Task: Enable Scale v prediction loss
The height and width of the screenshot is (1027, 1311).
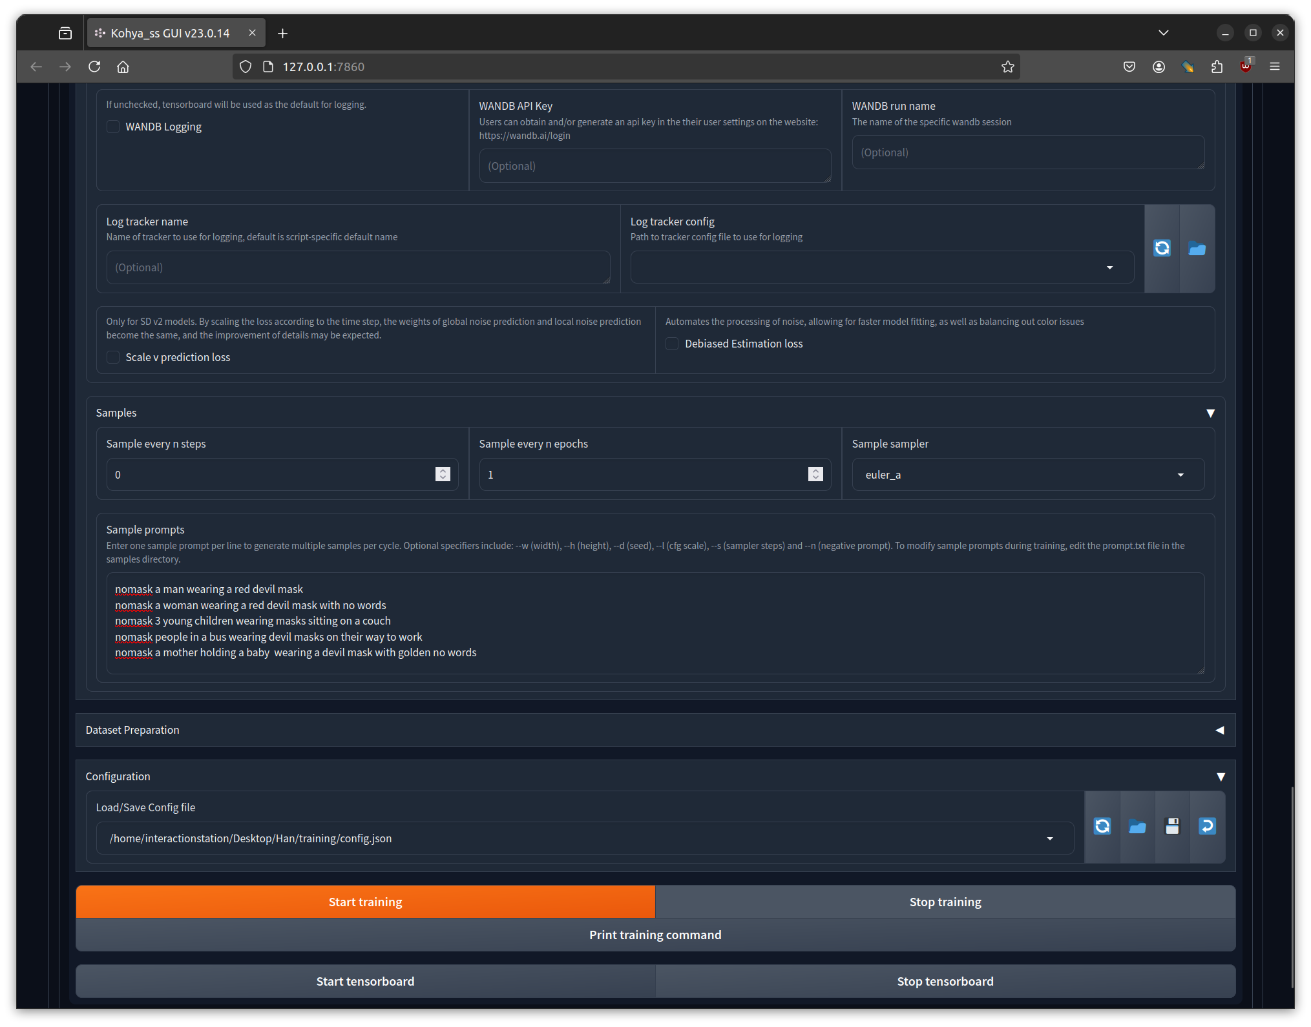Action: (113, 357)
